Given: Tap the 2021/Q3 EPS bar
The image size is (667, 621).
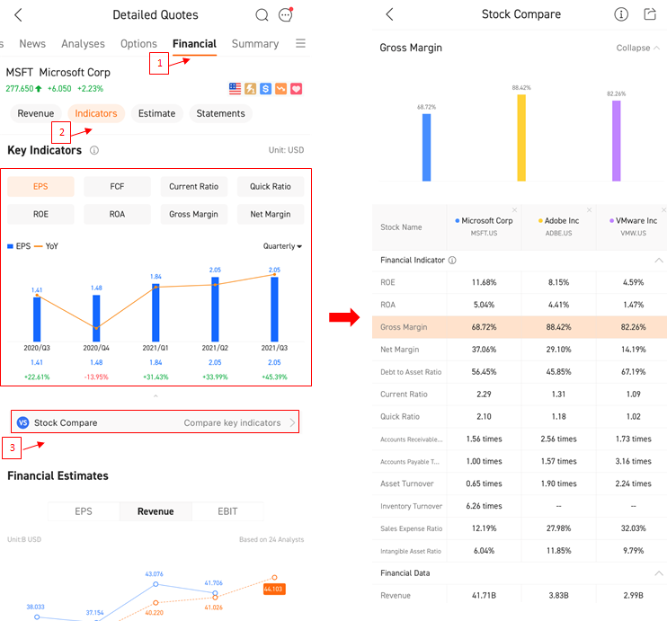Looking at the screenshot, I should [274, 309].
